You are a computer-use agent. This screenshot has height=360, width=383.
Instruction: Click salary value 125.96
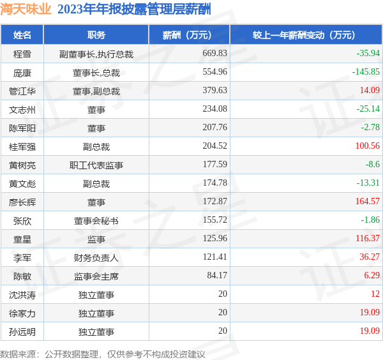tap(214, 238)
